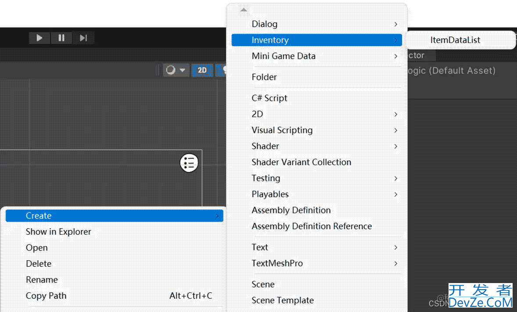Choose Open in the context menu

click(x=115, y=247)
